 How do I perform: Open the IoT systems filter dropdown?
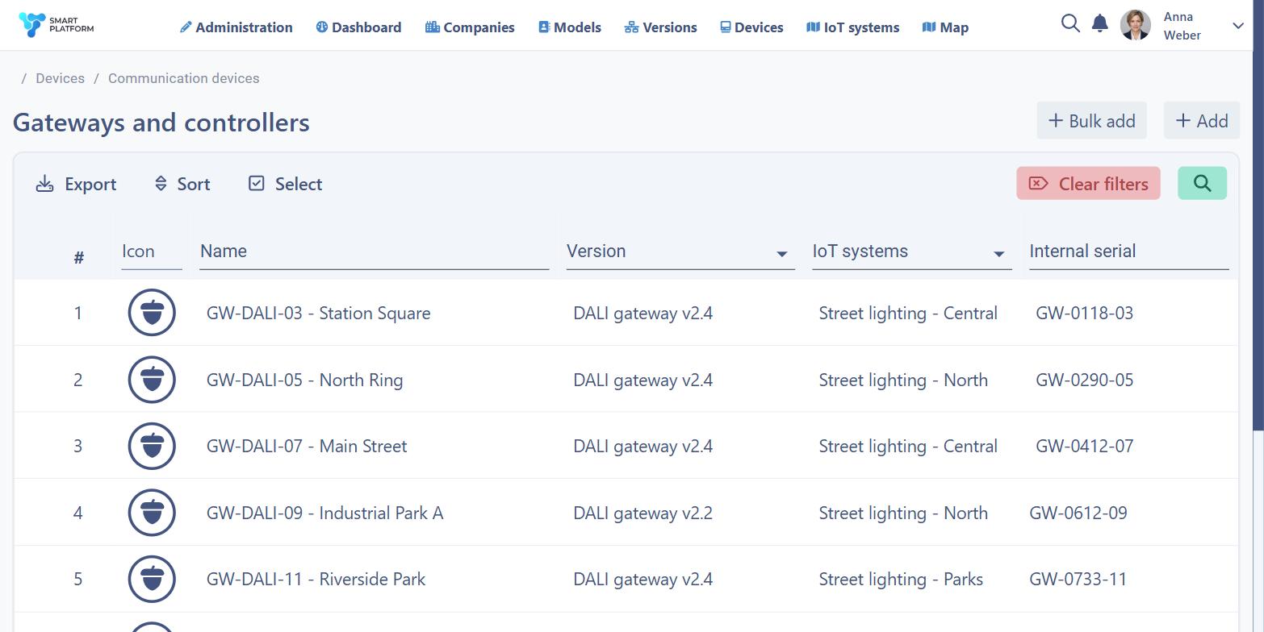[912, 252]
